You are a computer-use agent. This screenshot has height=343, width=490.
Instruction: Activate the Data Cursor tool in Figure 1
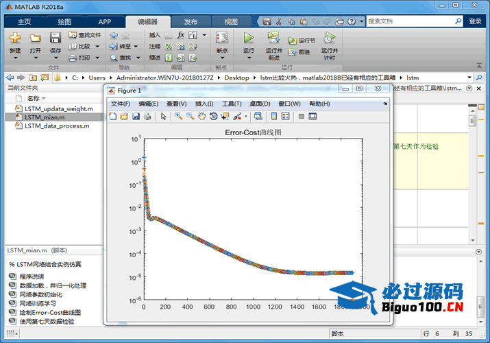click(225, 117)
